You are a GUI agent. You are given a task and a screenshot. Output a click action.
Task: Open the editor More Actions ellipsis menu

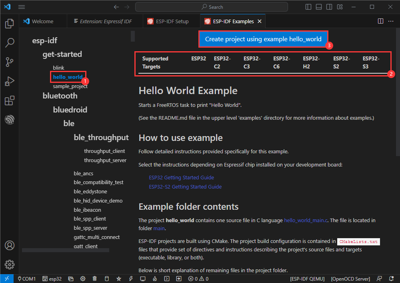coord(391,21)
